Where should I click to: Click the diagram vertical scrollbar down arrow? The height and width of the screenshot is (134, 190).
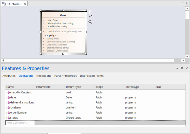[187, 56]
